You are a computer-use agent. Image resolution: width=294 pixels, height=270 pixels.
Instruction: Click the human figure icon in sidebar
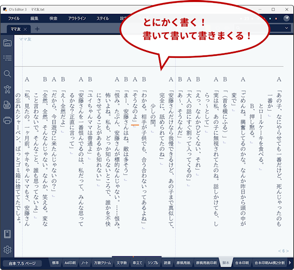pyautogui.click(x=7, y=89)
